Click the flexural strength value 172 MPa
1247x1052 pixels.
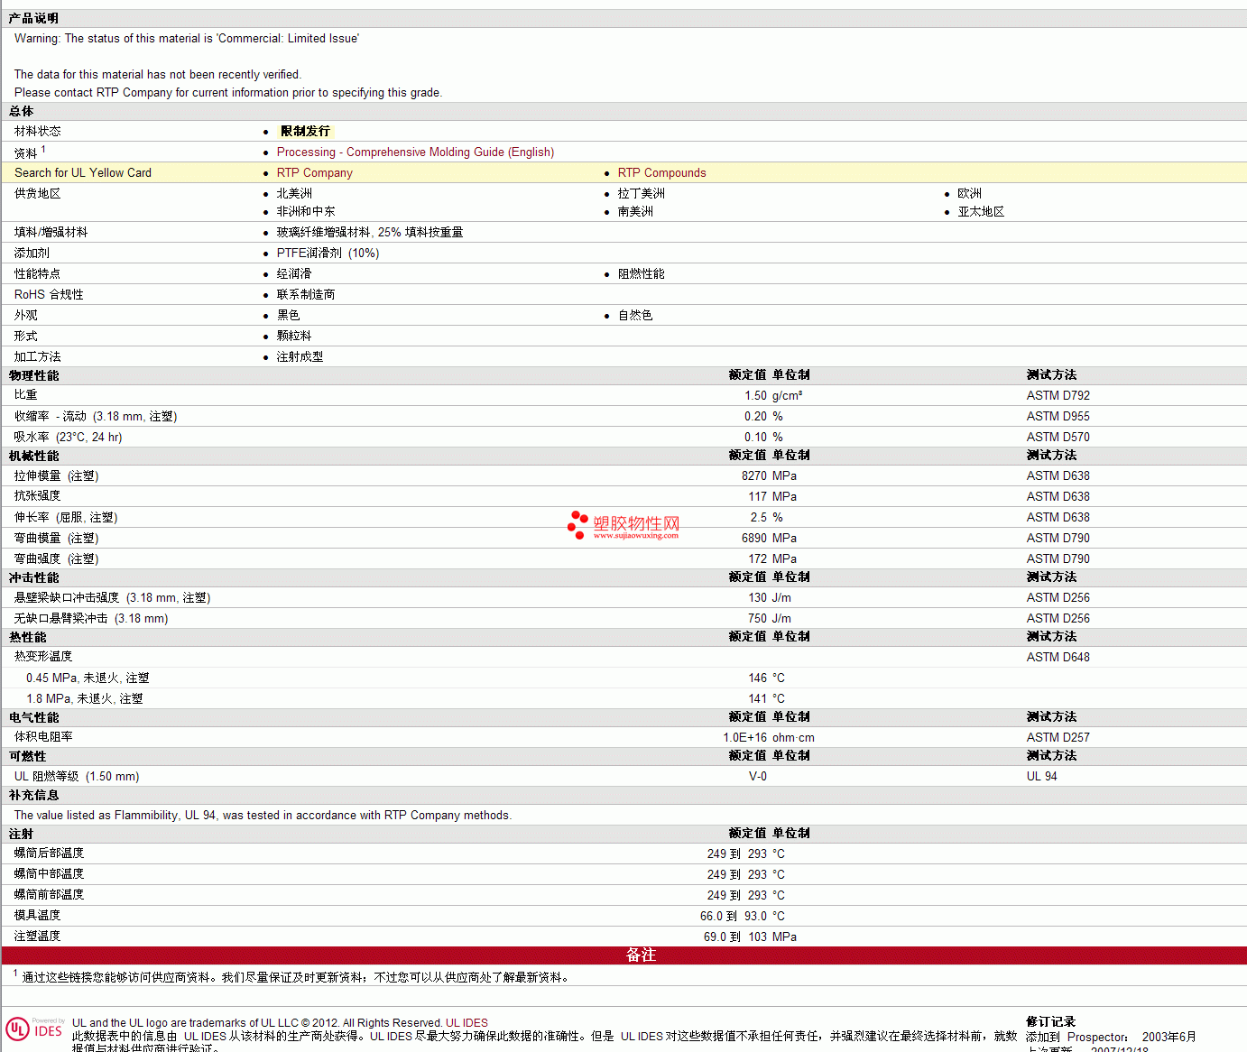(772, 559)
